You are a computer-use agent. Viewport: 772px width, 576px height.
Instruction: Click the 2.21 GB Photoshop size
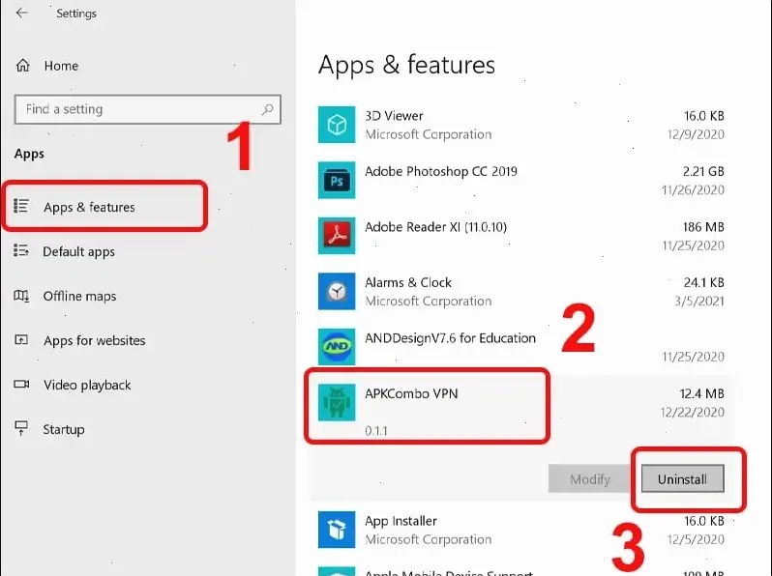tap(703, 171)
